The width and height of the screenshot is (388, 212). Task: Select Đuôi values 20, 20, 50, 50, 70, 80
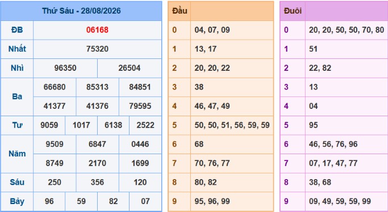click(x=347, y=30)
